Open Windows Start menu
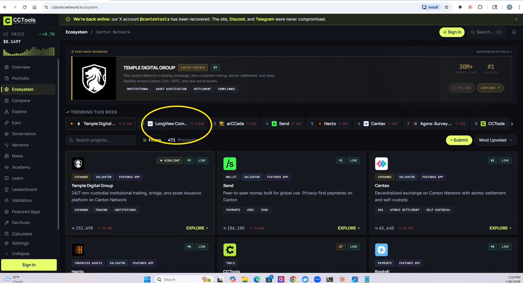Image resolution: width=523 pixels, height=283 pixels. [x=147, y=280]
